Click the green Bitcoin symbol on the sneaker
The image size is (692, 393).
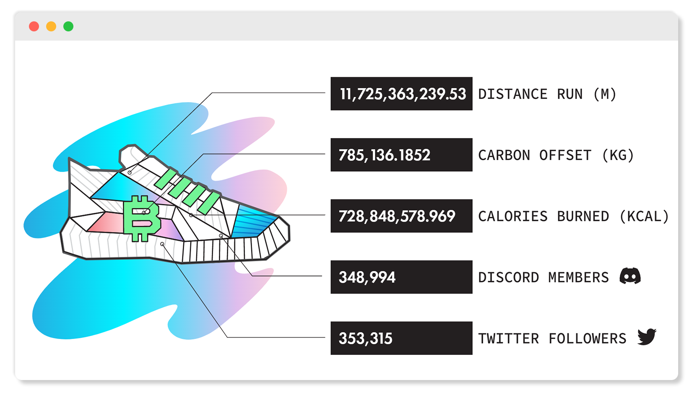click(141, 218)
